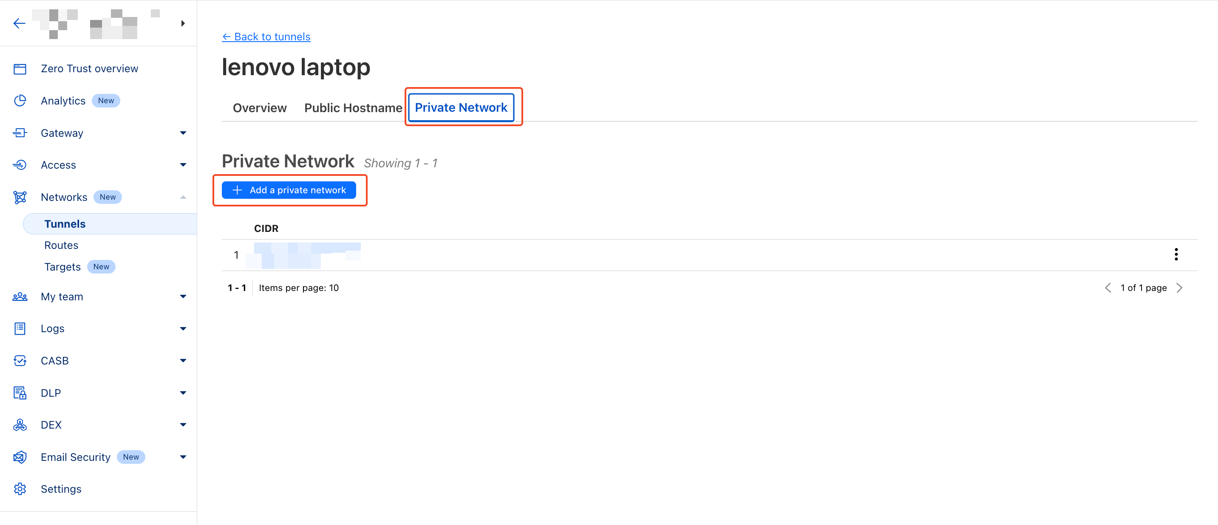Switch to the Public Hostname tab

pyautogui.click(x=353, y=108)
